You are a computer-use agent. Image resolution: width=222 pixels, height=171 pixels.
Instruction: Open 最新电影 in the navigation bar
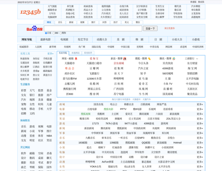45,40
